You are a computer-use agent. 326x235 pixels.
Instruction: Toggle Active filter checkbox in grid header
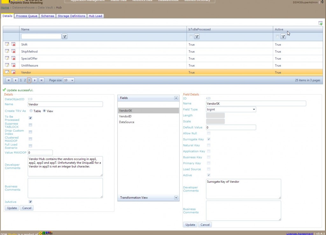[x=277, y=36]
